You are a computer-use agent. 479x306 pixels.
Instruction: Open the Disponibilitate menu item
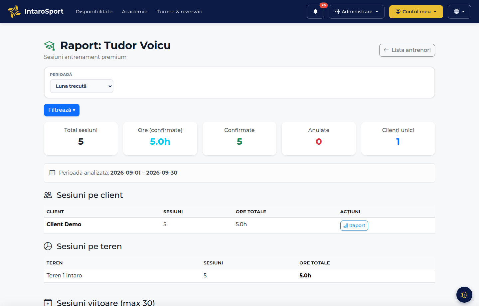click(x=94, y=12)
